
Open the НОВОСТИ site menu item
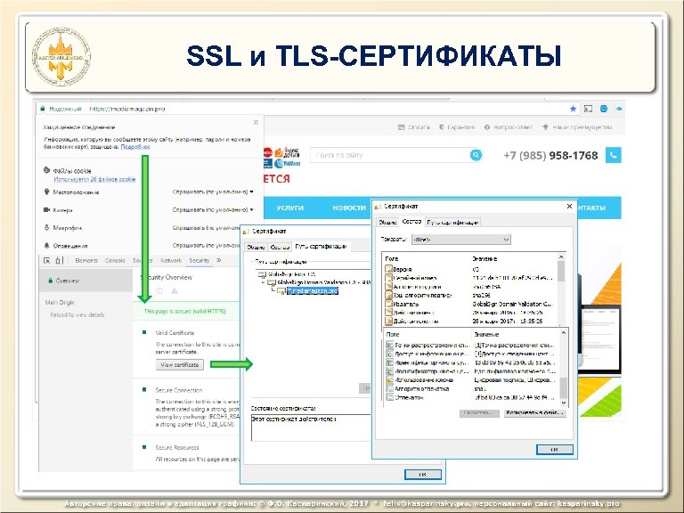click(349, 208)
